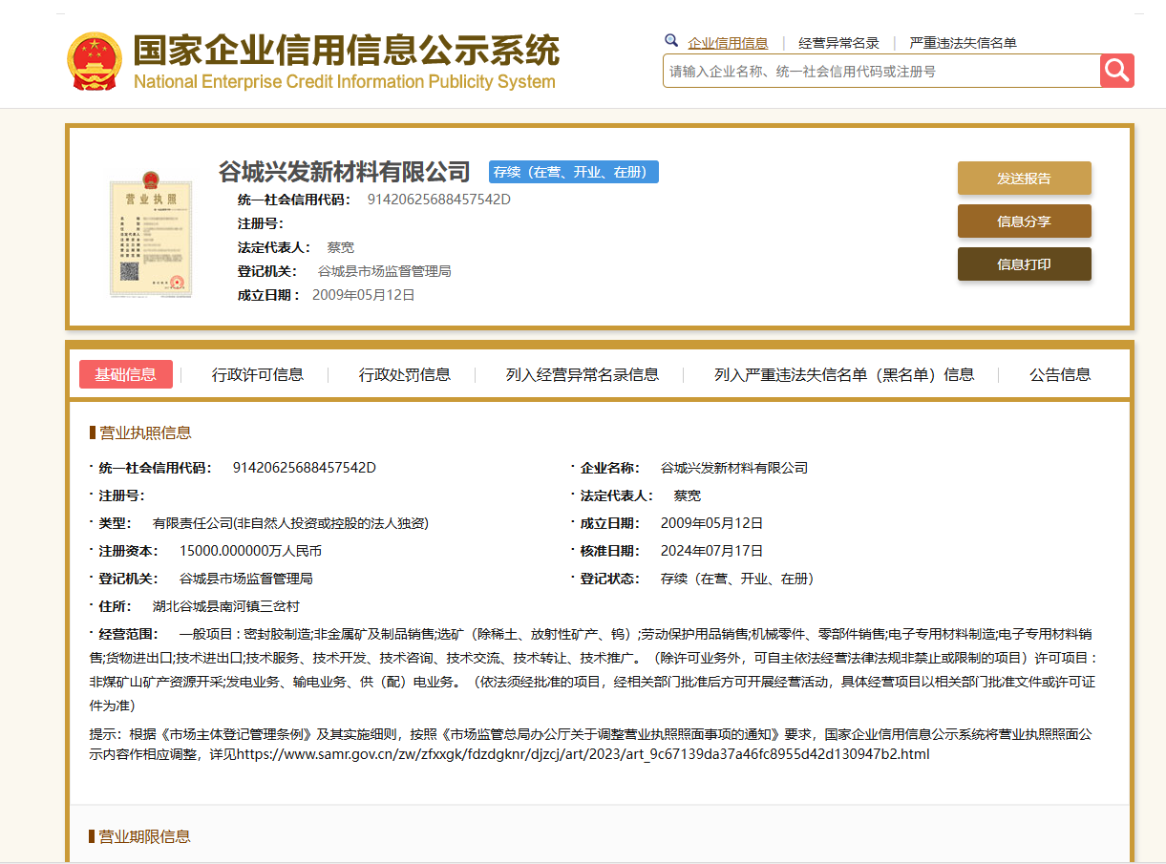Go to the 列入经营异常名录信息 tab
Viewport: 1166px width, 864px height.
tap(583, 375)
